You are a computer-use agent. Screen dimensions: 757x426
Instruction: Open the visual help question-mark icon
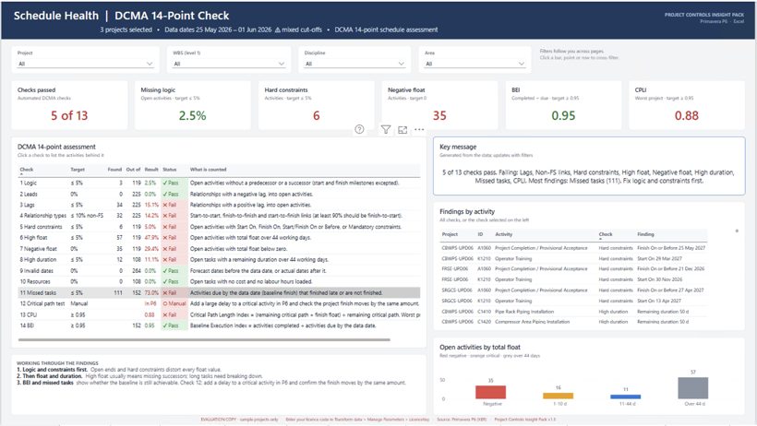(x=359, y=129)
